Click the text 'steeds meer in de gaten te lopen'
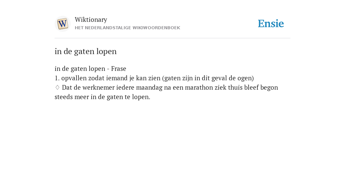345x172 pixels. pyautogui.click(x=102, y=97)
